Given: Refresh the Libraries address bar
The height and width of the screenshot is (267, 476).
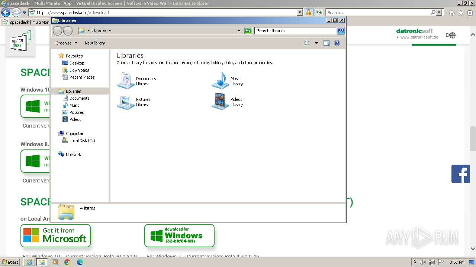Looking at the screenshot, I should point(248,31).
